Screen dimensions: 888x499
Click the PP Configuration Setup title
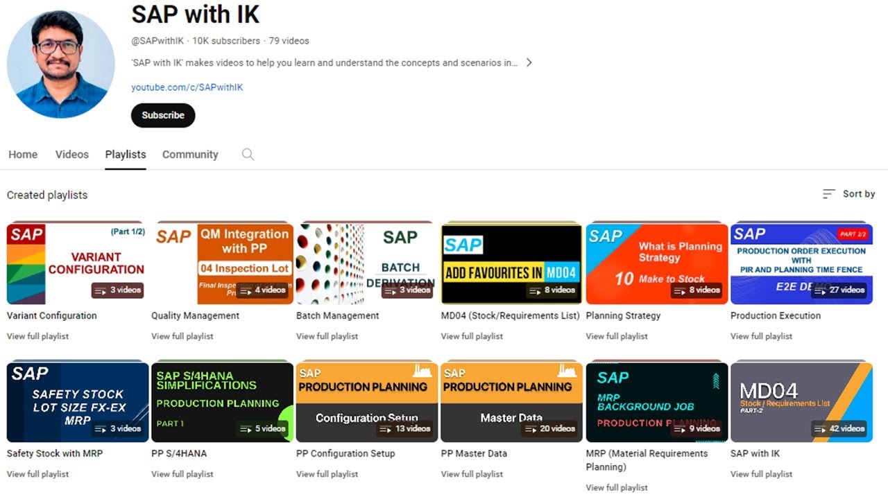pyautogui.click(x=345, y=453)
